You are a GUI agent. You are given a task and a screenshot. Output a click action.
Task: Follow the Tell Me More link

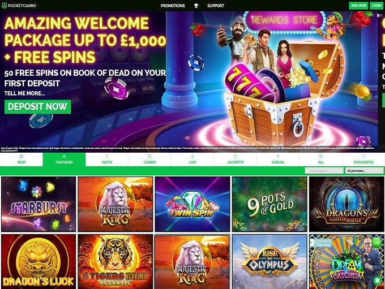point(24,93)
